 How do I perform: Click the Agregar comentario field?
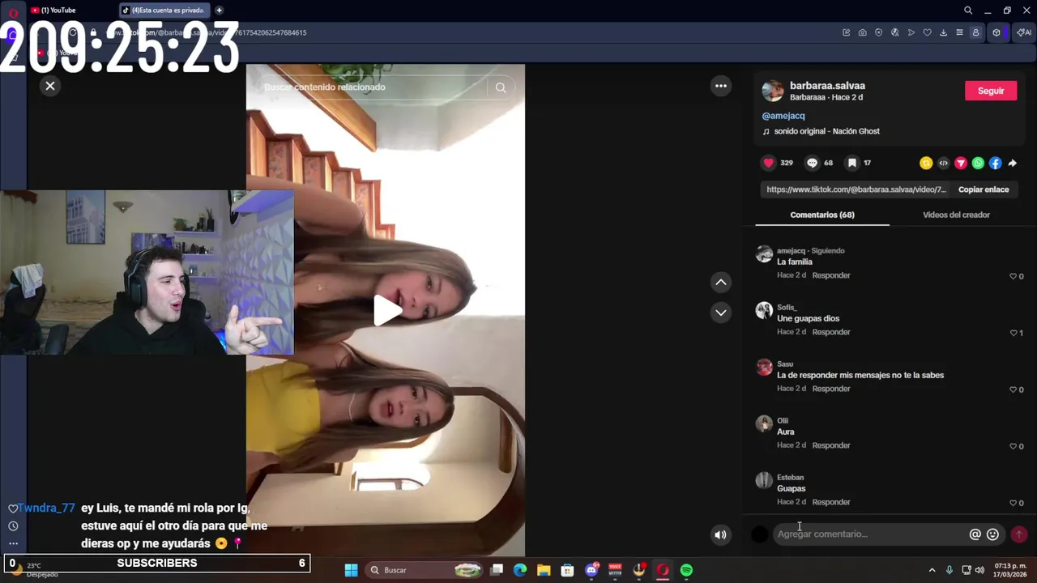pyautogui.click(x=869, y=534)
